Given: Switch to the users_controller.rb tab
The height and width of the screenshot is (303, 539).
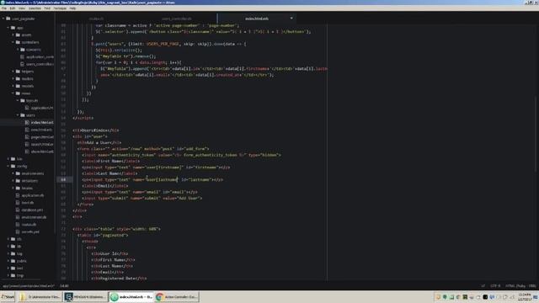Looking at the screenshot, I should point(177,19).
